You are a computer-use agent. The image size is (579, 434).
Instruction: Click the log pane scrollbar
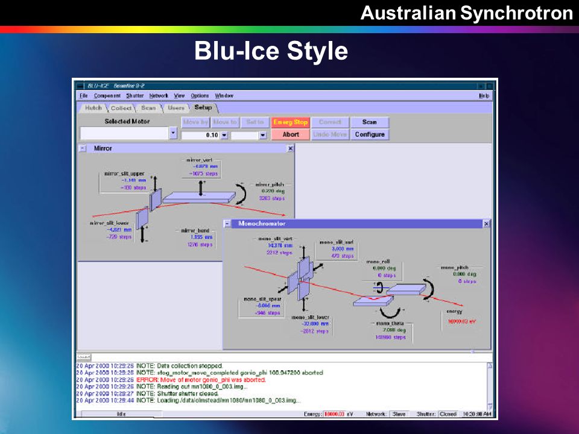click(490, 386)
